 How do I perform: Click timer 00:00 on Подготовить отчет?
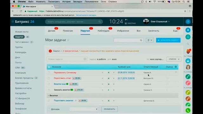pyautogui.click(x=76, y=78)
